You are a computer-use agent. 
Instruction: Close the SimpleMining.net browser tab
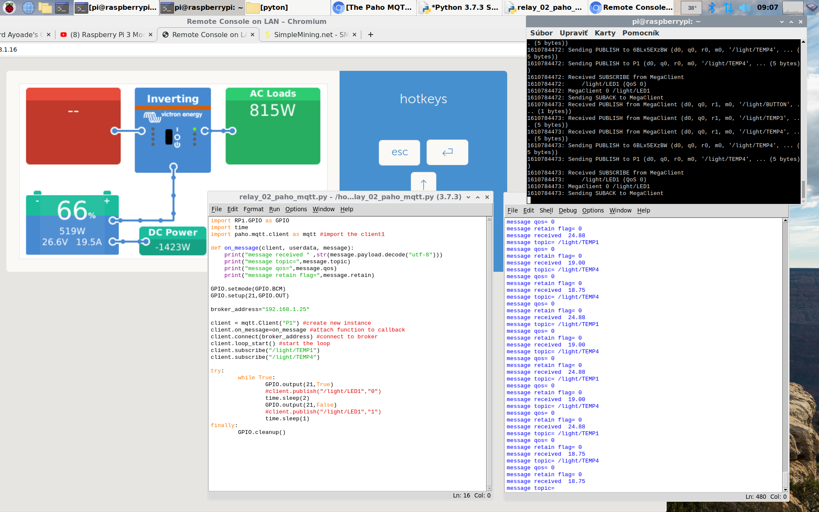click(354, 35)
